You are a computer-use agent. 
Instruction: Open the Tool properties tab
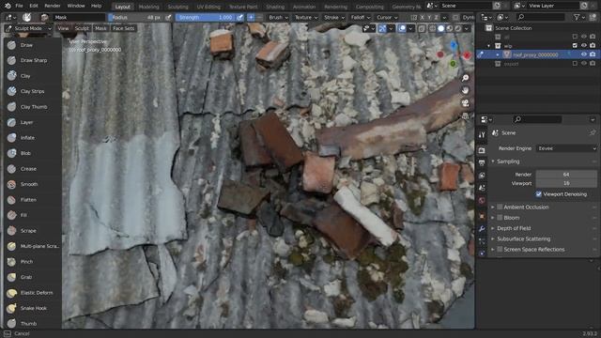pyautogui.click(x=482, y=135)
